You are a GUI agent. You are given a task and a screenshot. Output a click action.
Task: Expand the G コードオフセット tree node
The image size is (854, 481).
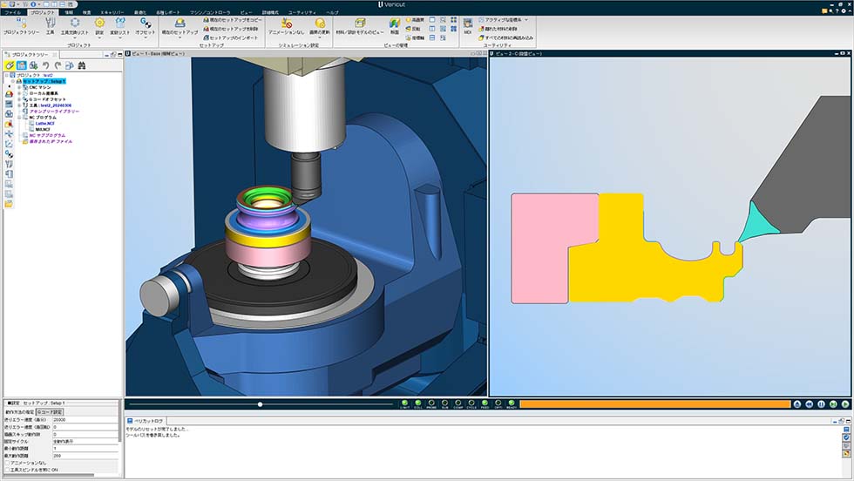click(20, 99)
